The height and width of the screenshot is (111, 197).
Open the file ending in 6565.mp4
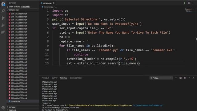point(19,47)
